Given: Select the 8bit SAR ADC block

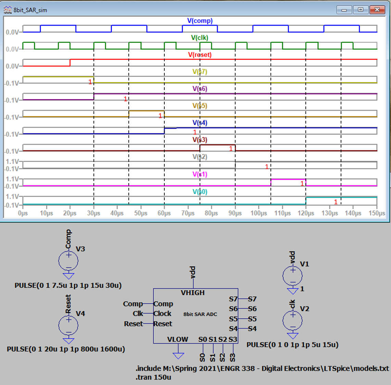Looking at the screenshot, I should click(x=195, y=317).
